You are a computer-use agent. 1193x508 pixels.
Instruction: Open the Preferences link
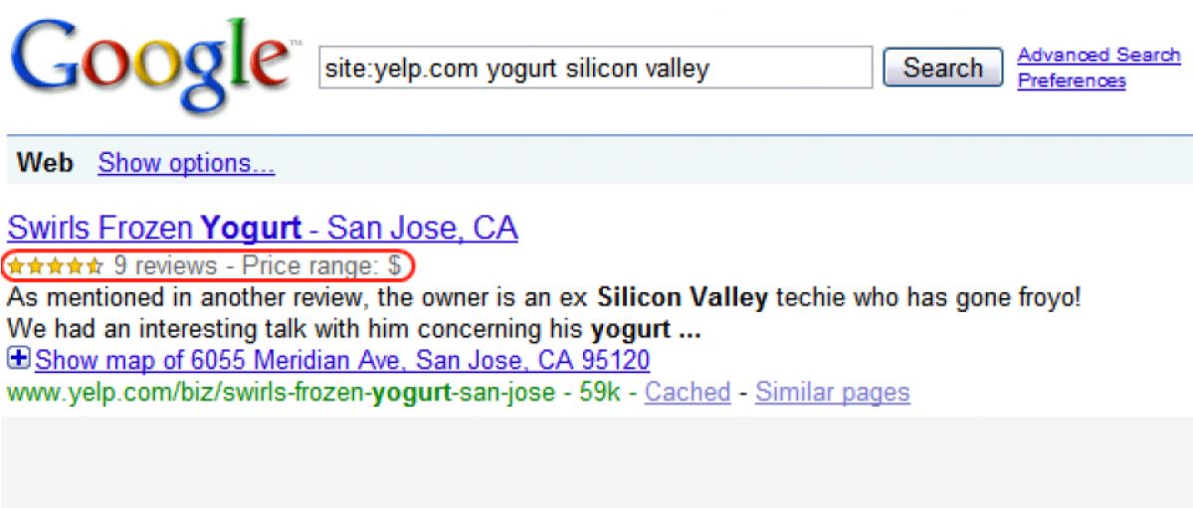point(1072,81)
